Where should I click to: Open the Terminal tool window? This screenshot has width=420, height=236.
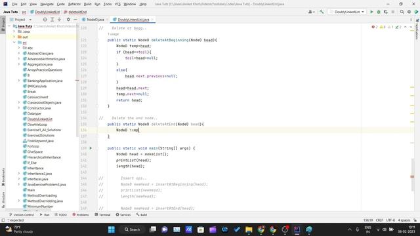tap(102, 214)
